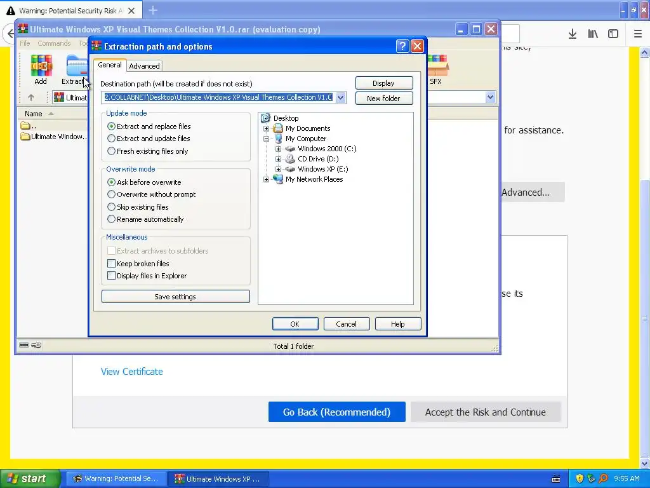The width and height of the screenshot is (650, 488).
Task: Select the Desktop icon in folder tree
Action: point(266,118)
